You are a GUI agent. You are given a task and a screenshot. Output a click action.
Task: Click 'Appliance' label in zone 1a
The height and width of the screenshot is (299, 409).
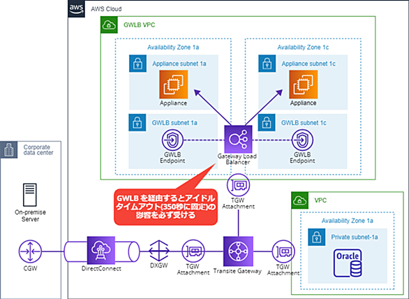[174, 103]
